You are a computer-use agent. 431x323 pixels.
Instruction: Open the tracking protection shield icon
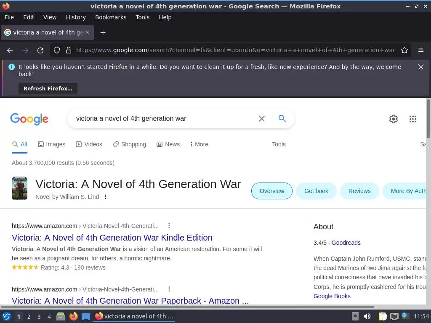click(57, 50)
